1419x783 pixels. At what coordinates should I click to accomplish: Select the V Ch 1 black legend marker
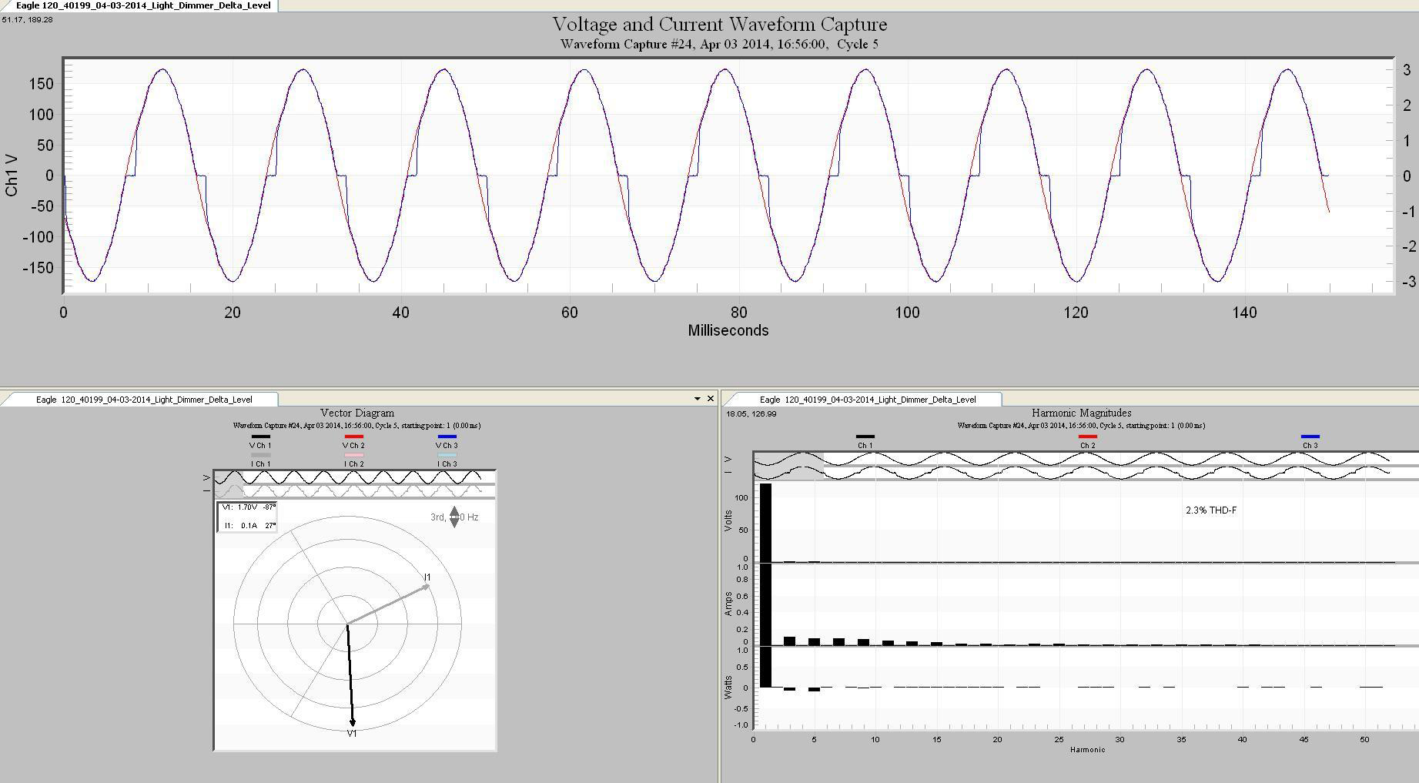(x=261, y=437)
